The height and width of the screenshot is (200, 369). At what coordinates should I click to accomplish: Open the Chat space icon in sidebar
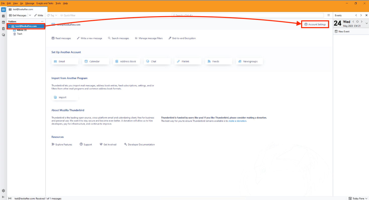(4, 35)
